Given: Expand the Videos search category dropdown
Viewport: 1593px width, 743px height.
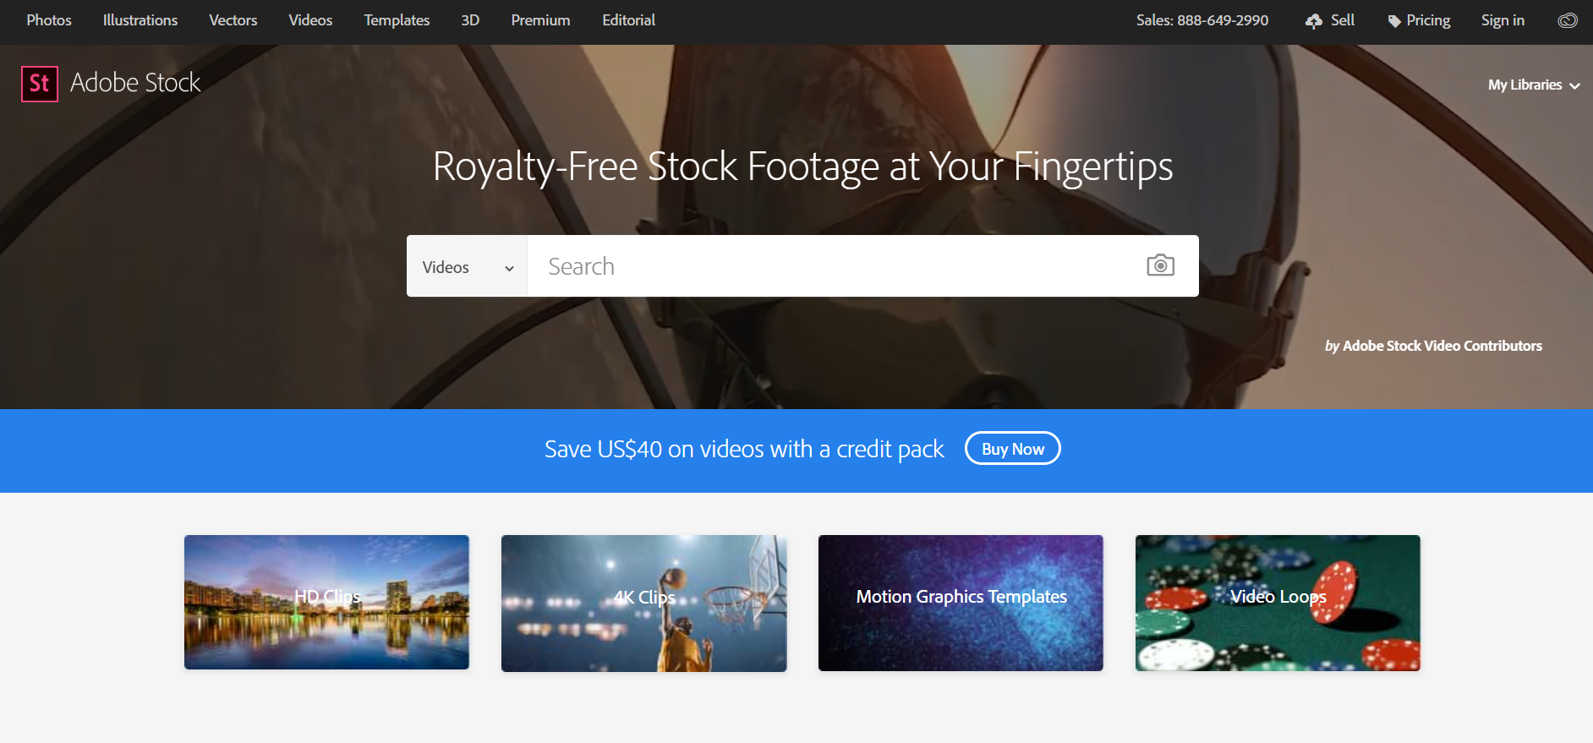Looking at the screenshot, I should (467, 266).
